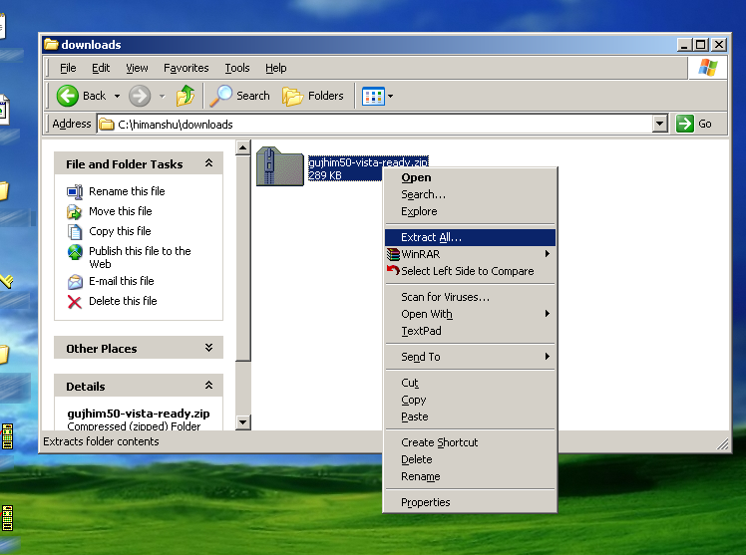This screenshot has width=746, height=555.
Task: Expand the Open With submenu
Action: (x=548, y=314)
